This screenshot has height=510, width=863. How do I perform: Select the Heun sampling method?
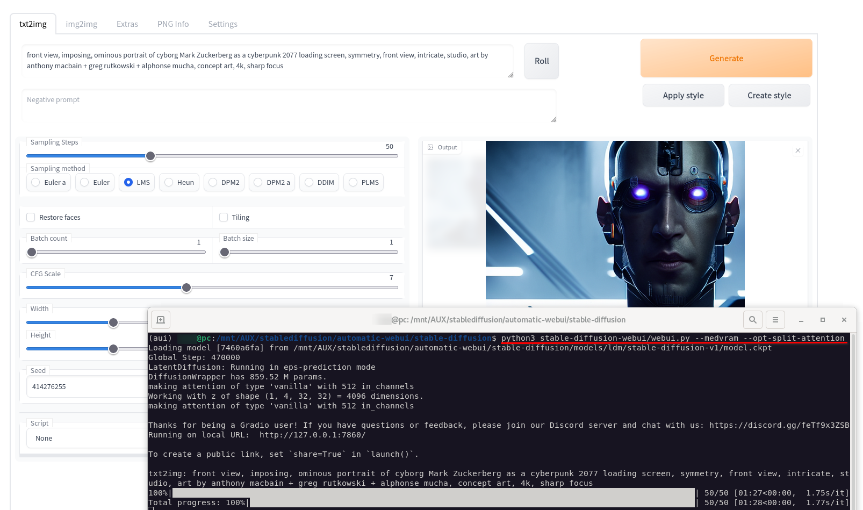coord(168,182)
